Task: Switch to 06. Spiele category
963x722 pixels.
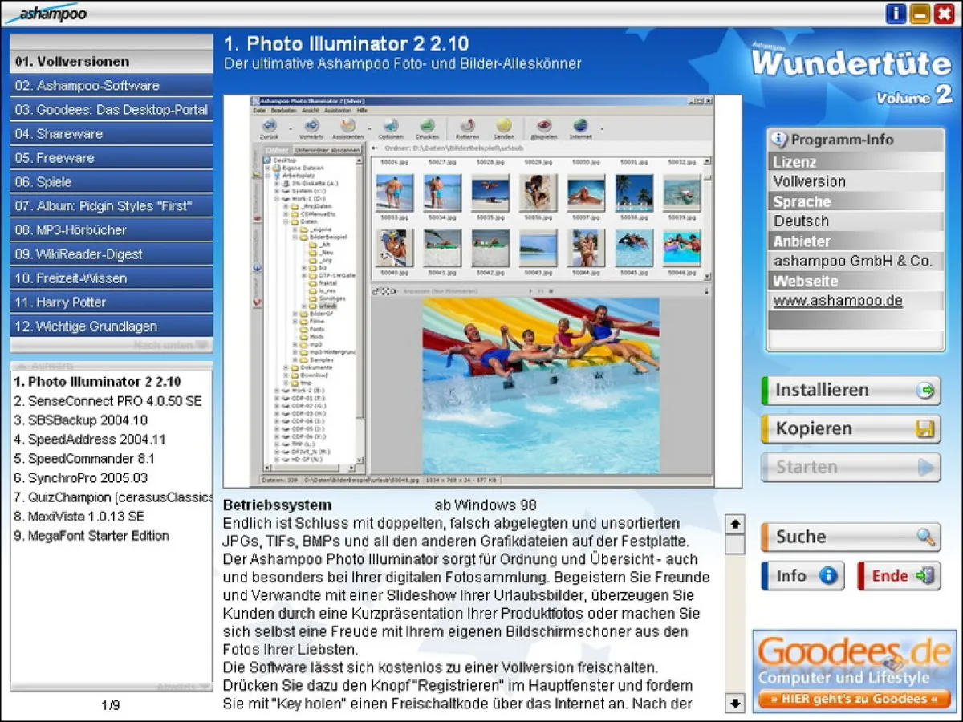Action: tap(111, 182)
